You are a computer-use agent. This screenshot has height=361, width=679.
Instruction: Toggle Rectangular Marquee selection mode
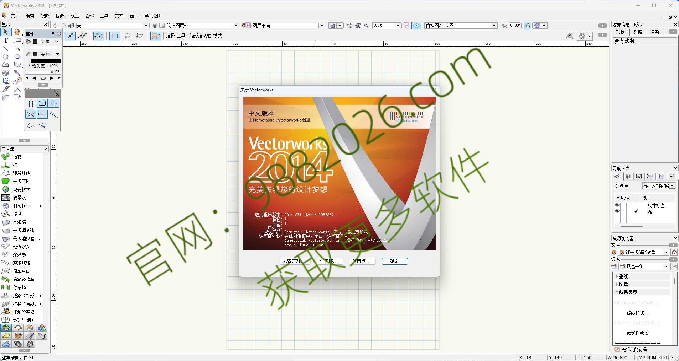[x=115, y=36]
